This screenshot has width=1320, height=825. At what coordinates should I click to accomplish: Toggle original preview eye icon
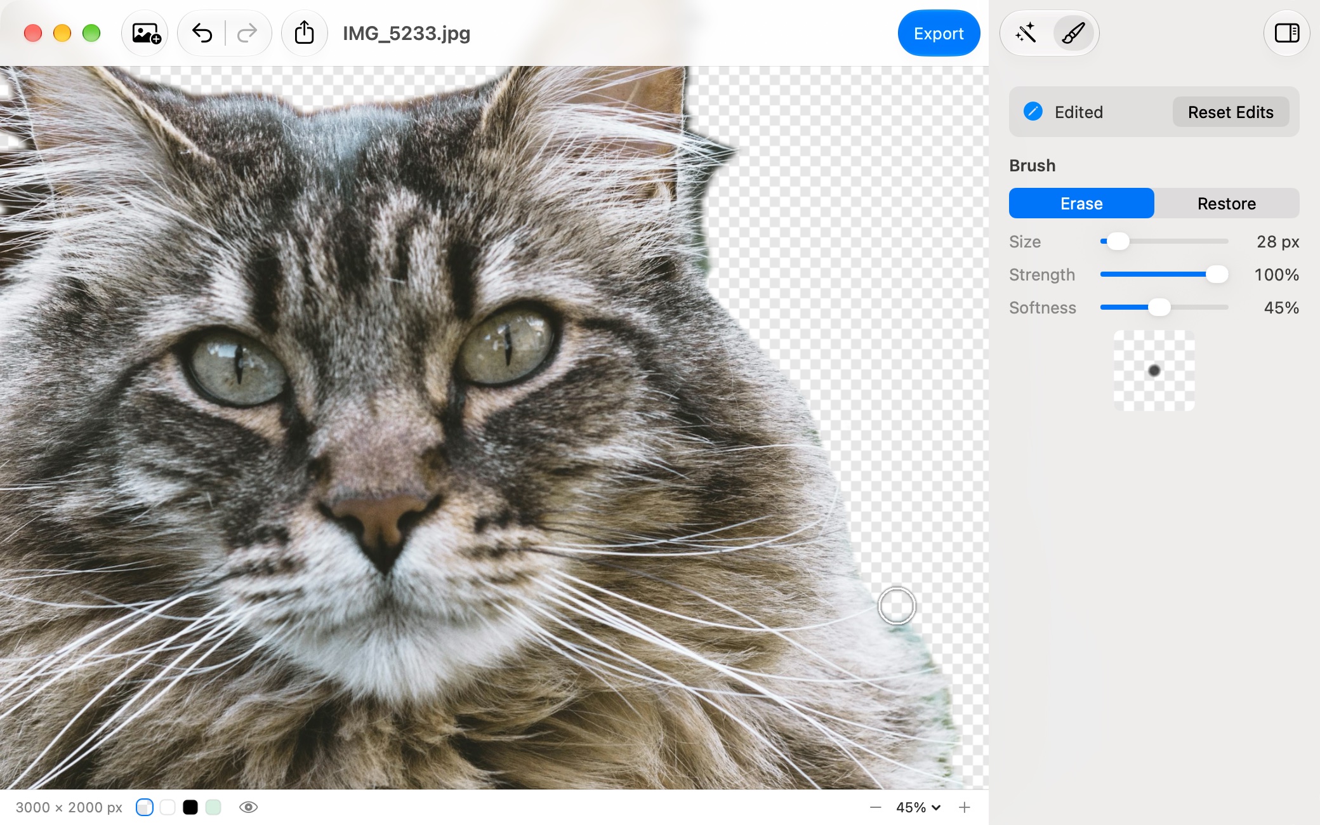coord(248,807)
